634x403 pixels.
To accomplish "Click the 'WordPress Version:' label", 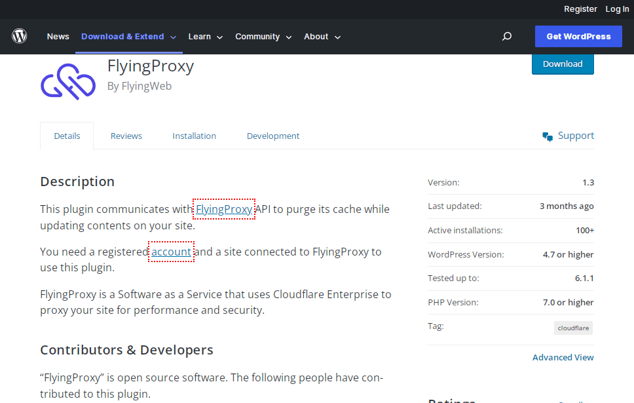I will (466, 254).
